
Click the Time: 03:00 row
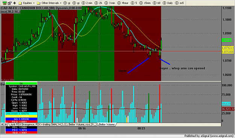pyautogui.click(x=21, y=92)
